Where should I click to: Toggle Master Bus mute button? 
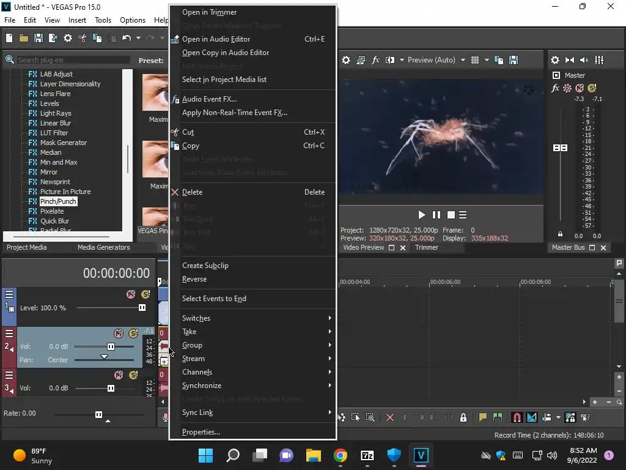(580, 88)
